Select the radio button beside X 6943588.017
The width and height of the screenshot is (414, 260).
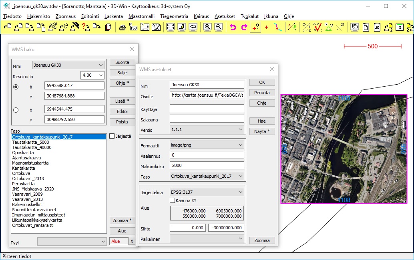click(x=16, y=87)
